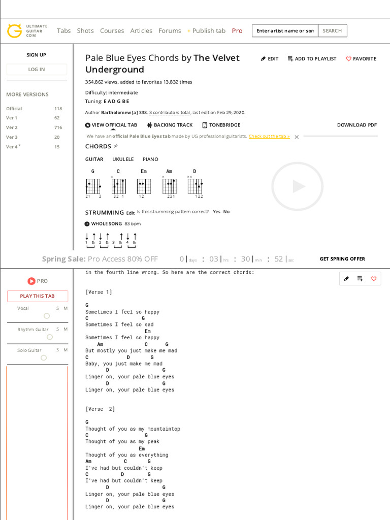Follow the 'Check out the tab' link

[269, 136]
